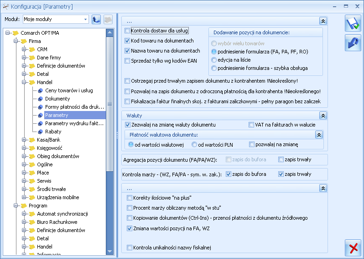Image resolution: width=364 pixels, height=259 pixels.
Task: Click the save configuration diskette icon
Action: 353,23
